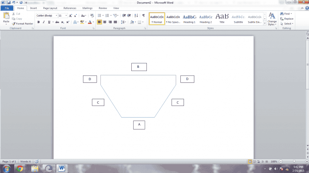Toggle Bold formatting
Viewport: 309px width, 173px height.
[x=39, y=22]
